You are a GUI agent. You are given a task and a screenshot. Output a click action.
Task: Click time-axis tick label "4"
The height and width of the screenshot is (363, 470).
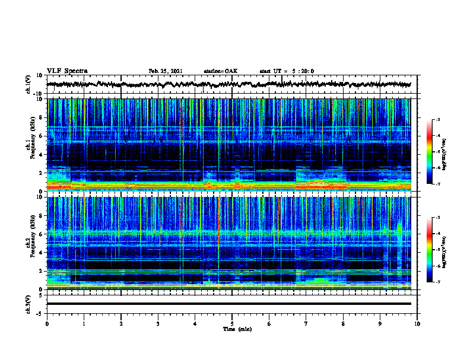[x=195, y=324]
